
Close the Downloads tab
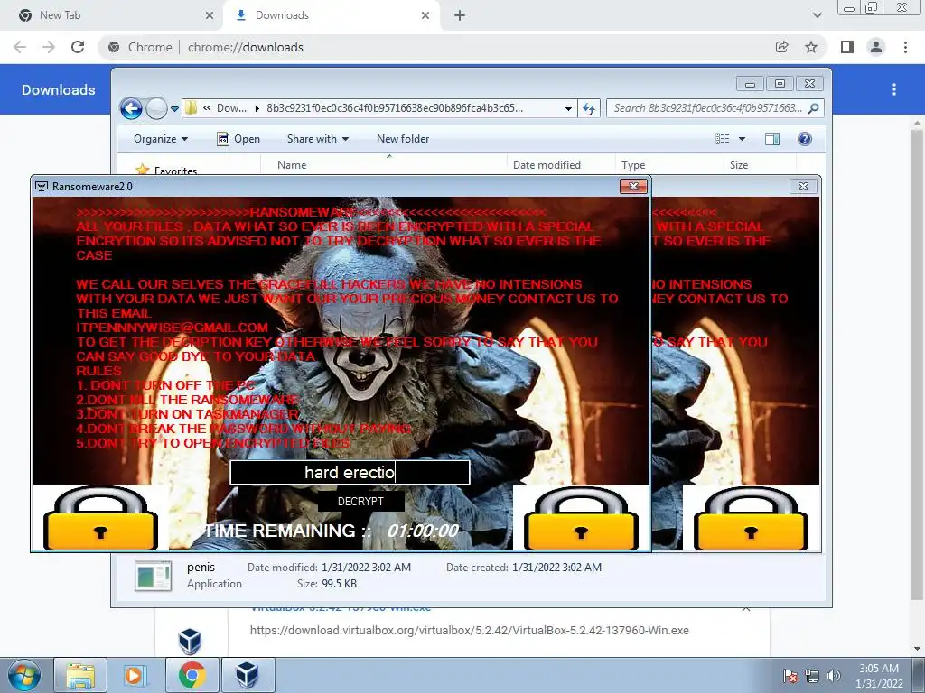(x=425, y=15)
